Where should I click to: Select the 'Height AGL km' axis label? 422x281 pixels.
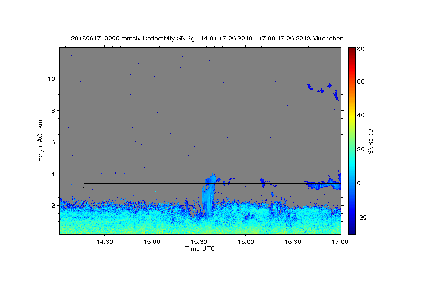pos(40,140)
